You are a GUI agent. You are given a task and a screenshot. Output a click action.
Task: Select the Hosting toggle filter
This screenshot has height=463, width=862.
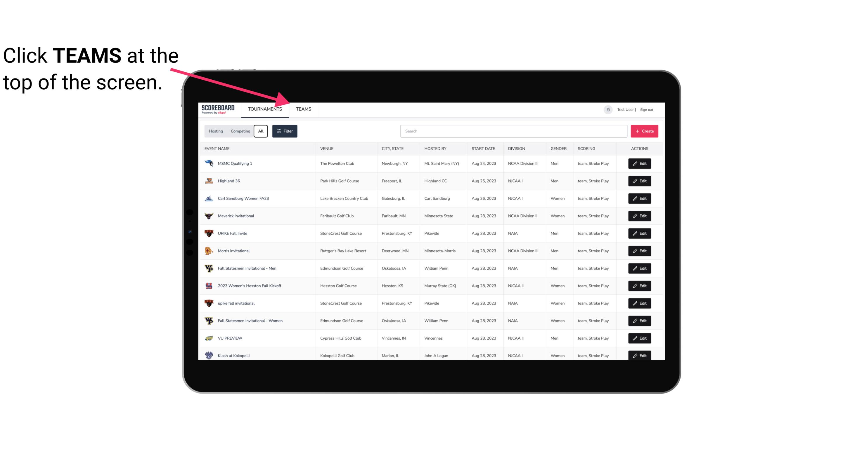click(x=216, y=131)
